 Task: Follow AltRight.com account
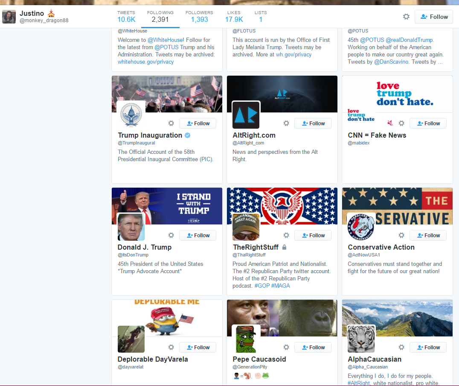(x=313, y=124)
